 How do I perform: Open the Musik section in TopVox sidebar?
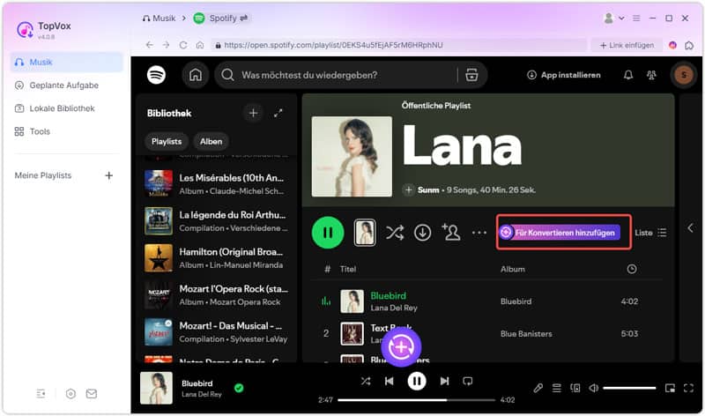[66, 62]
